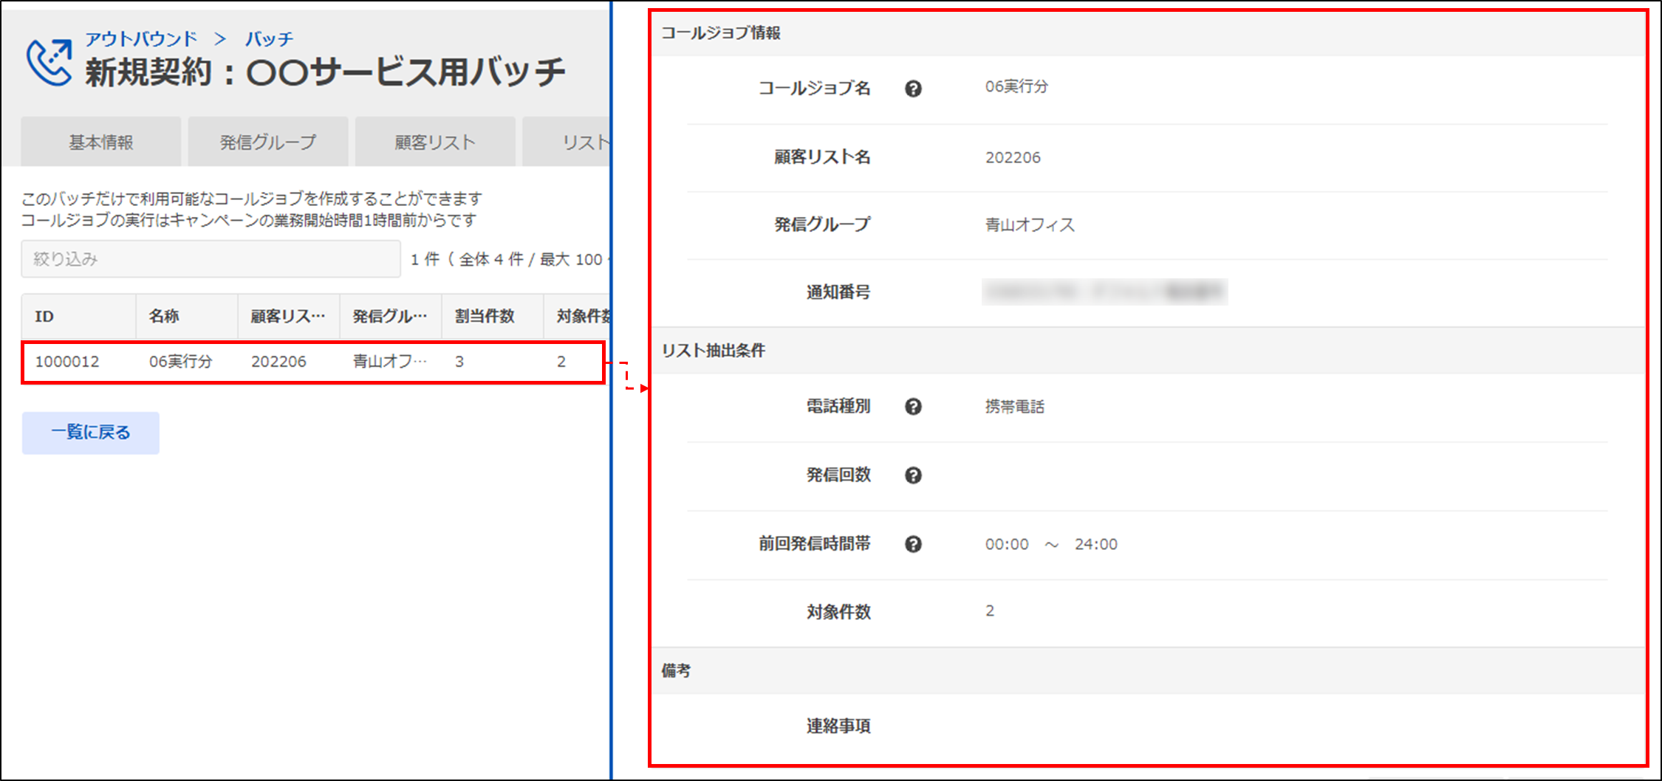The image size is (1662, 781).
Task: Click help icon beside 前回発信時間帯
Action: (913, 544)
